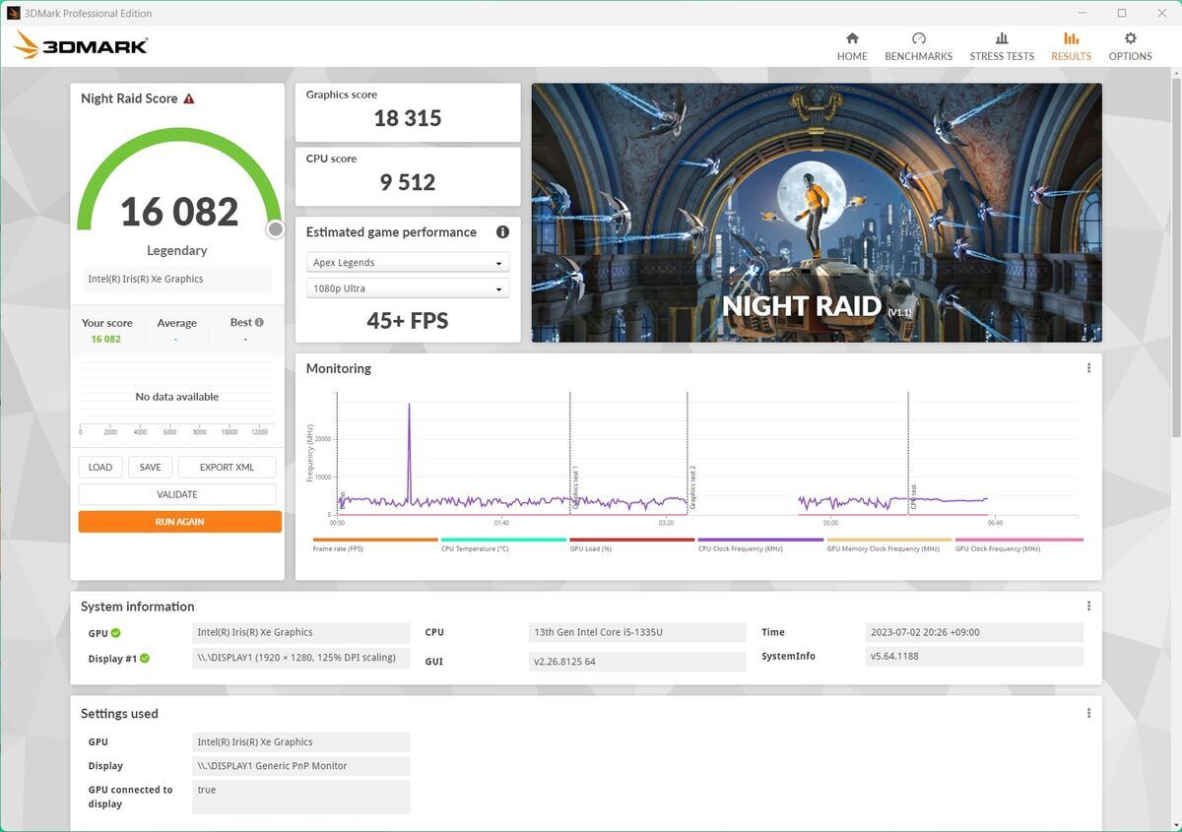1182x832 pixels.
Task: Click the CPU test marker in the chart
Action: pos(913,495)
